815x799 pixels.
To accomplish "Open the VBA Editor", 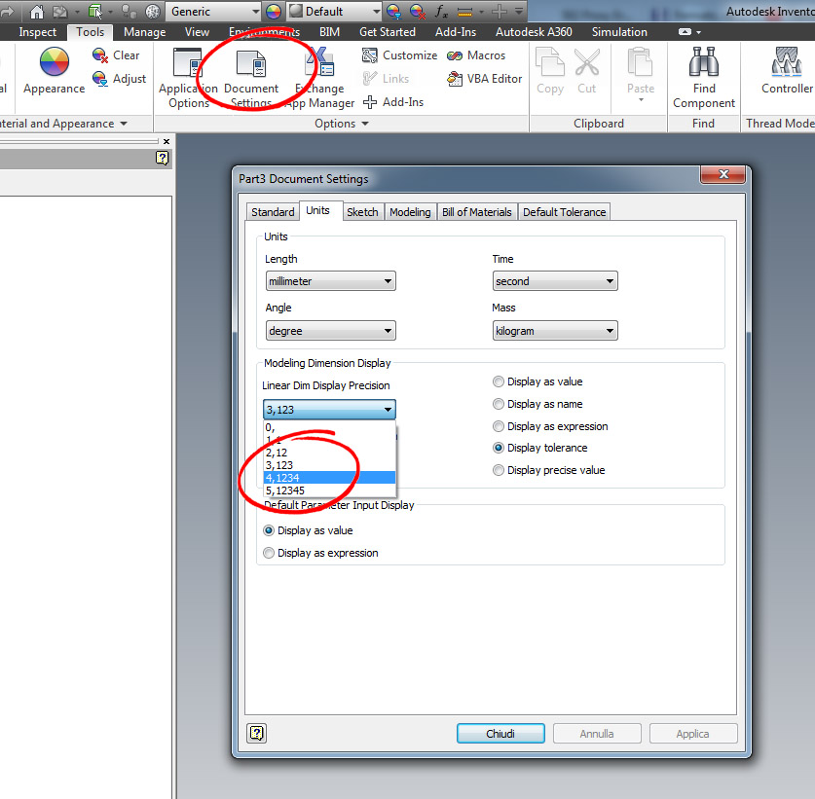I will coord(484,79).
